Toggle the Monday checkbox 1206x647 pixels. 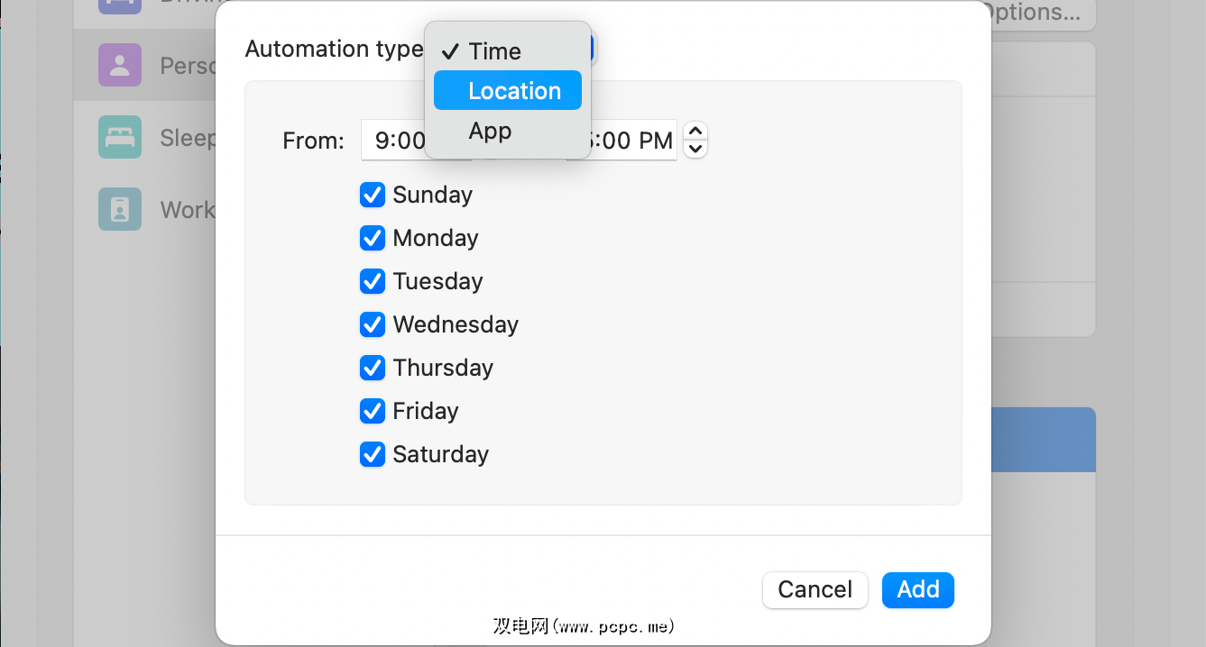click(373, 238)
